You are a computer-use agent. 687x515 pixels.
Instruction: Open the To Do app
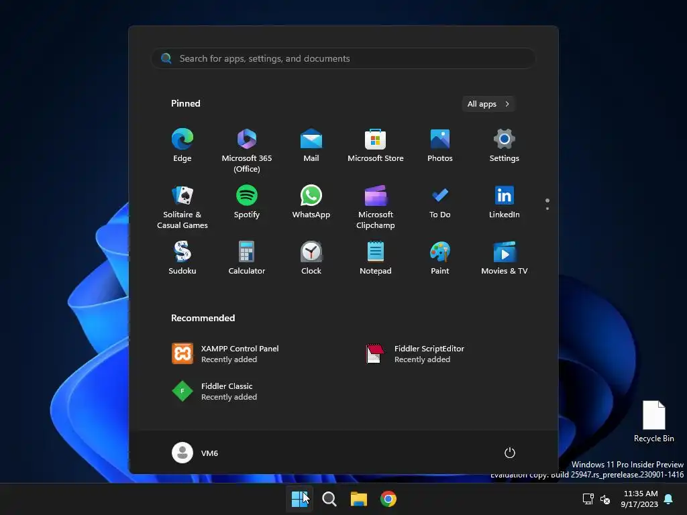tap(440, 202)
